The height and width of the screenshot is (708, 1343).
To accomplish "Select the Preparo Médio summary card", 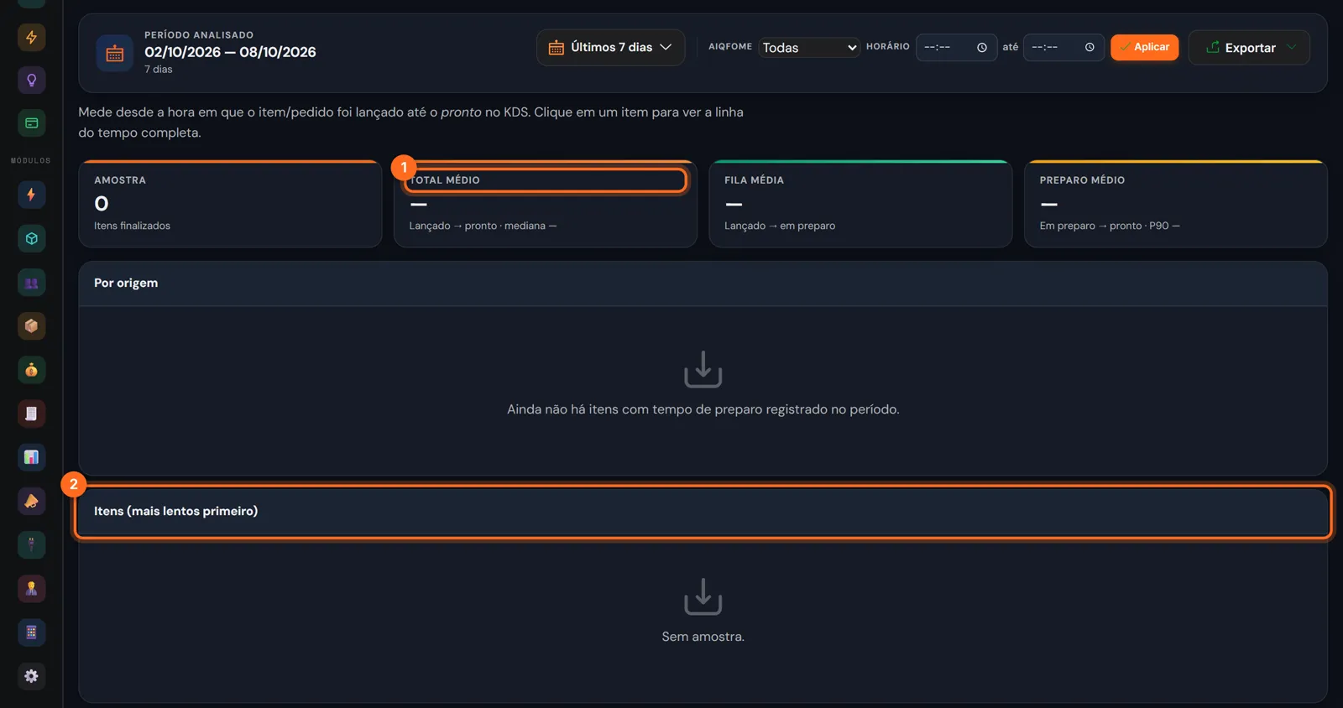I will [1175, 204].
